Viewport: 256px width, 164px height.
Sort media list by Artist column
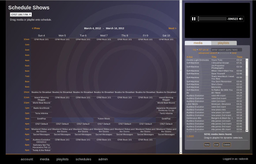tap(189, 57)
